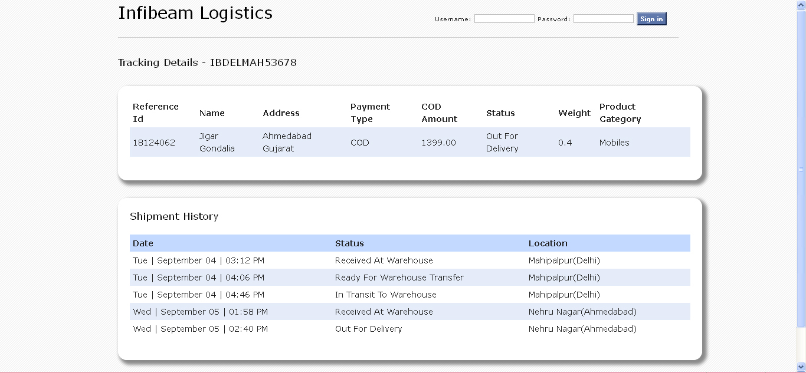Click the Infibeam Logistics site title
Viewport: 806px width, 373px height.
pos(195,13)
